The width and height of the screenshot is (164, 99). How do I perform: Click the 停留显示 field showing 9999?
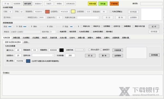(42, 17)
